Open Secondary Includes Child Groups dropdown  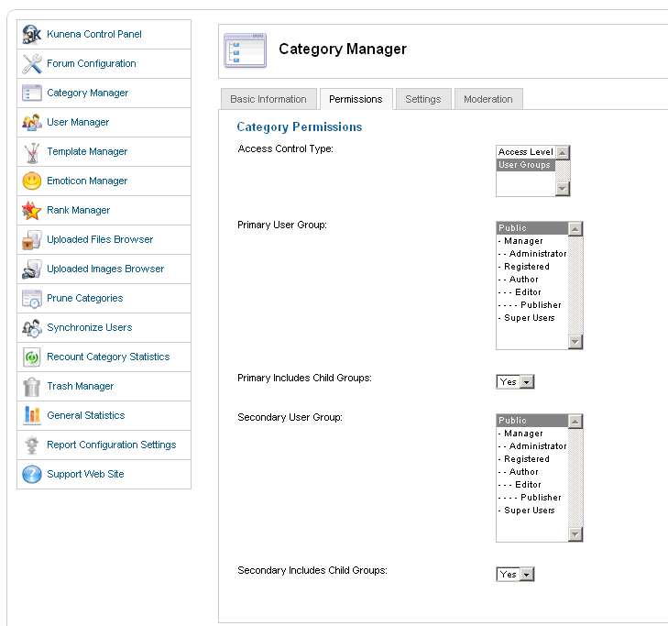click(x=515, y=575)
